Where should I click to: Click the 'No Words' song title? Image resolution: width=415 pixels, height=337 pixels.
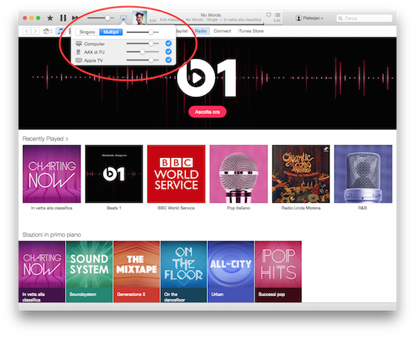point(211,15)
